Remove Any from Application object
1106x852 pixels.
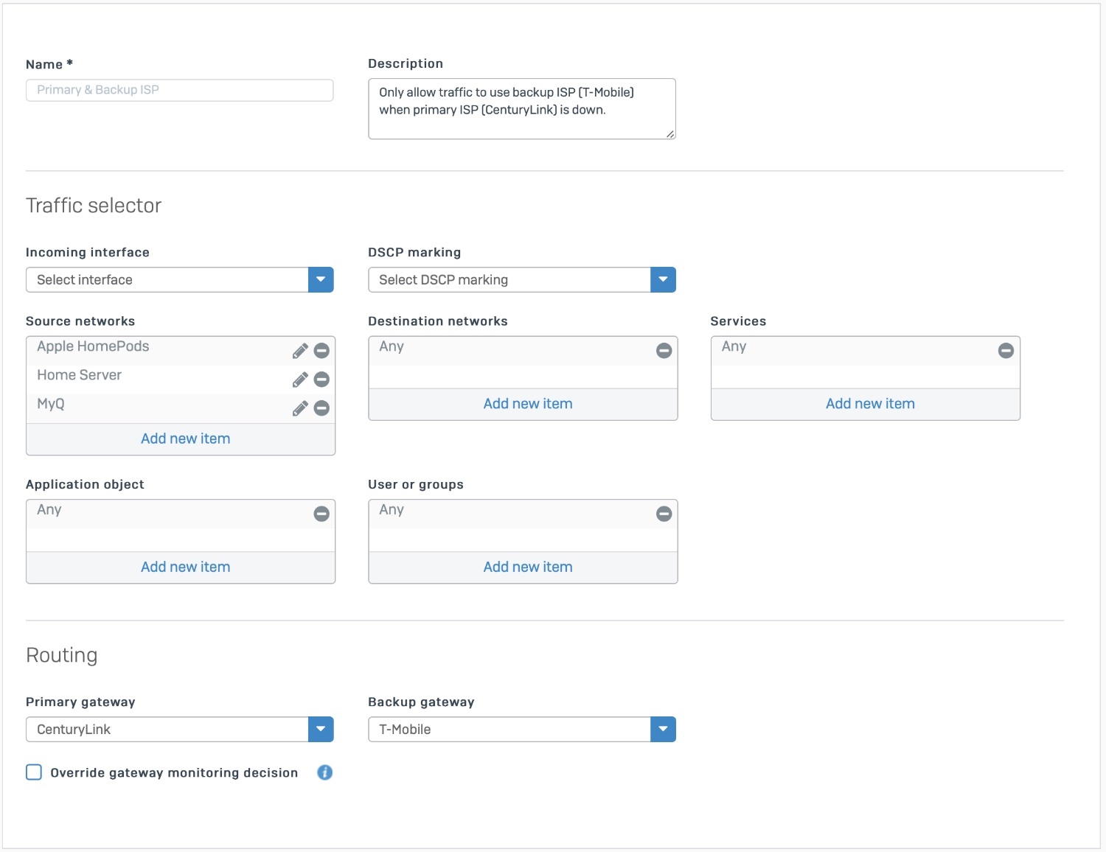321,514
